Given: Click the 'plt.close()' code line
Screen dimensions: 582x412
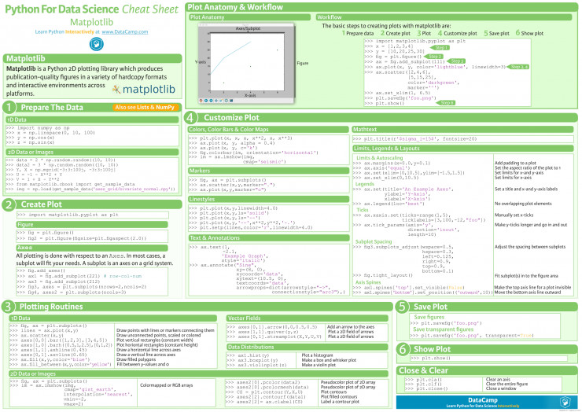Looking at the screenshot, I should tap(426, 389).
